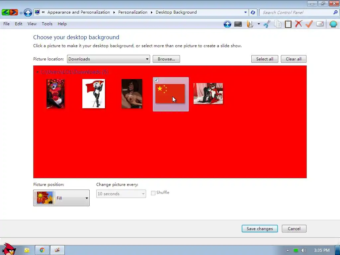Click the Copy pages icon
Image resolution: width=340 pixels, height=255 pixels.
pos(278,24)
